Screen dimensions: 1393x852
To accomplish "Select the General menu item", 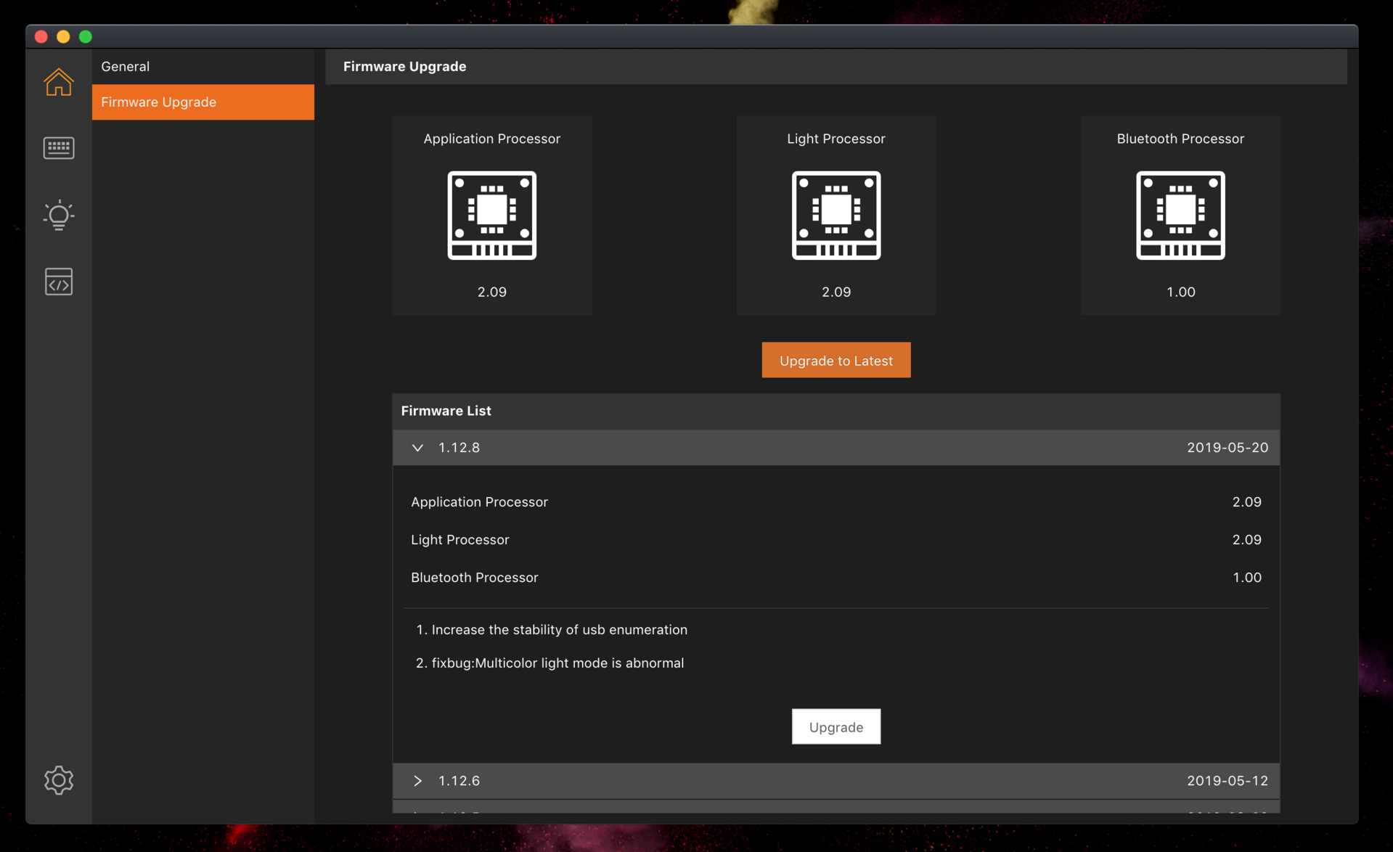I will (203, 66).
